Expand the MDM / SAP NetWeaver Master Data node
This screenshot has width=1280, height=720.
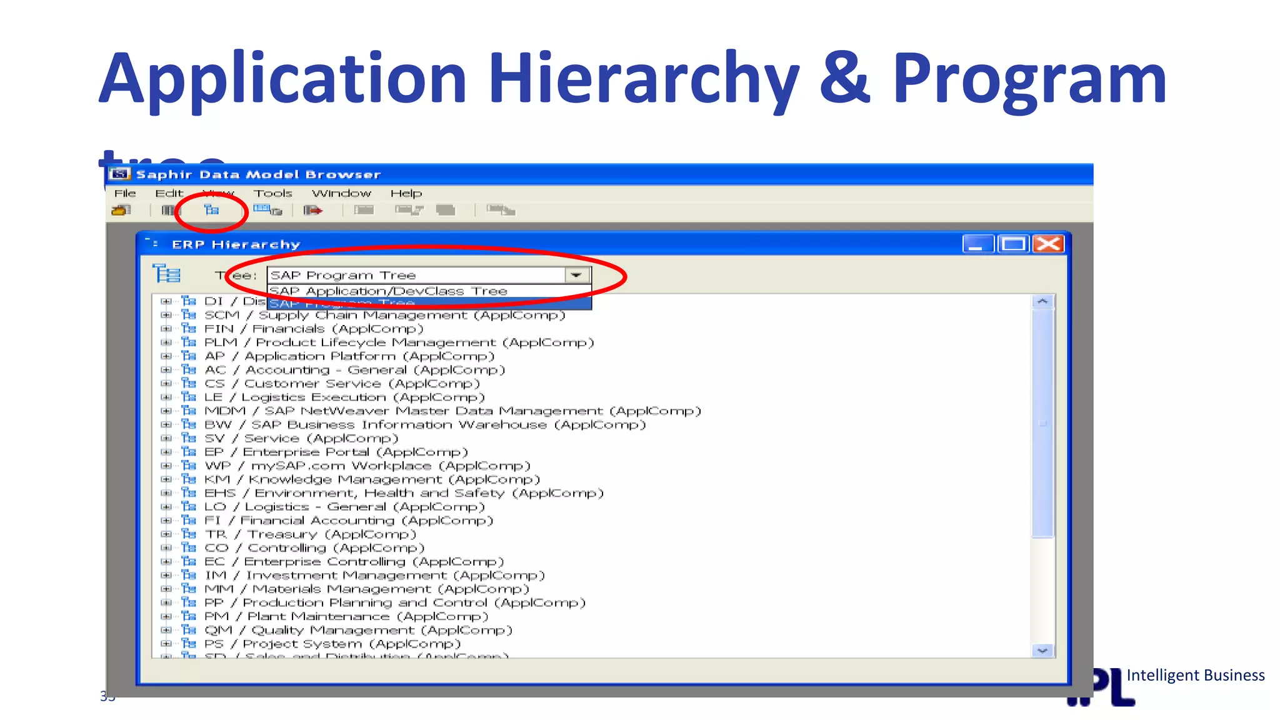tap(166, 411)
